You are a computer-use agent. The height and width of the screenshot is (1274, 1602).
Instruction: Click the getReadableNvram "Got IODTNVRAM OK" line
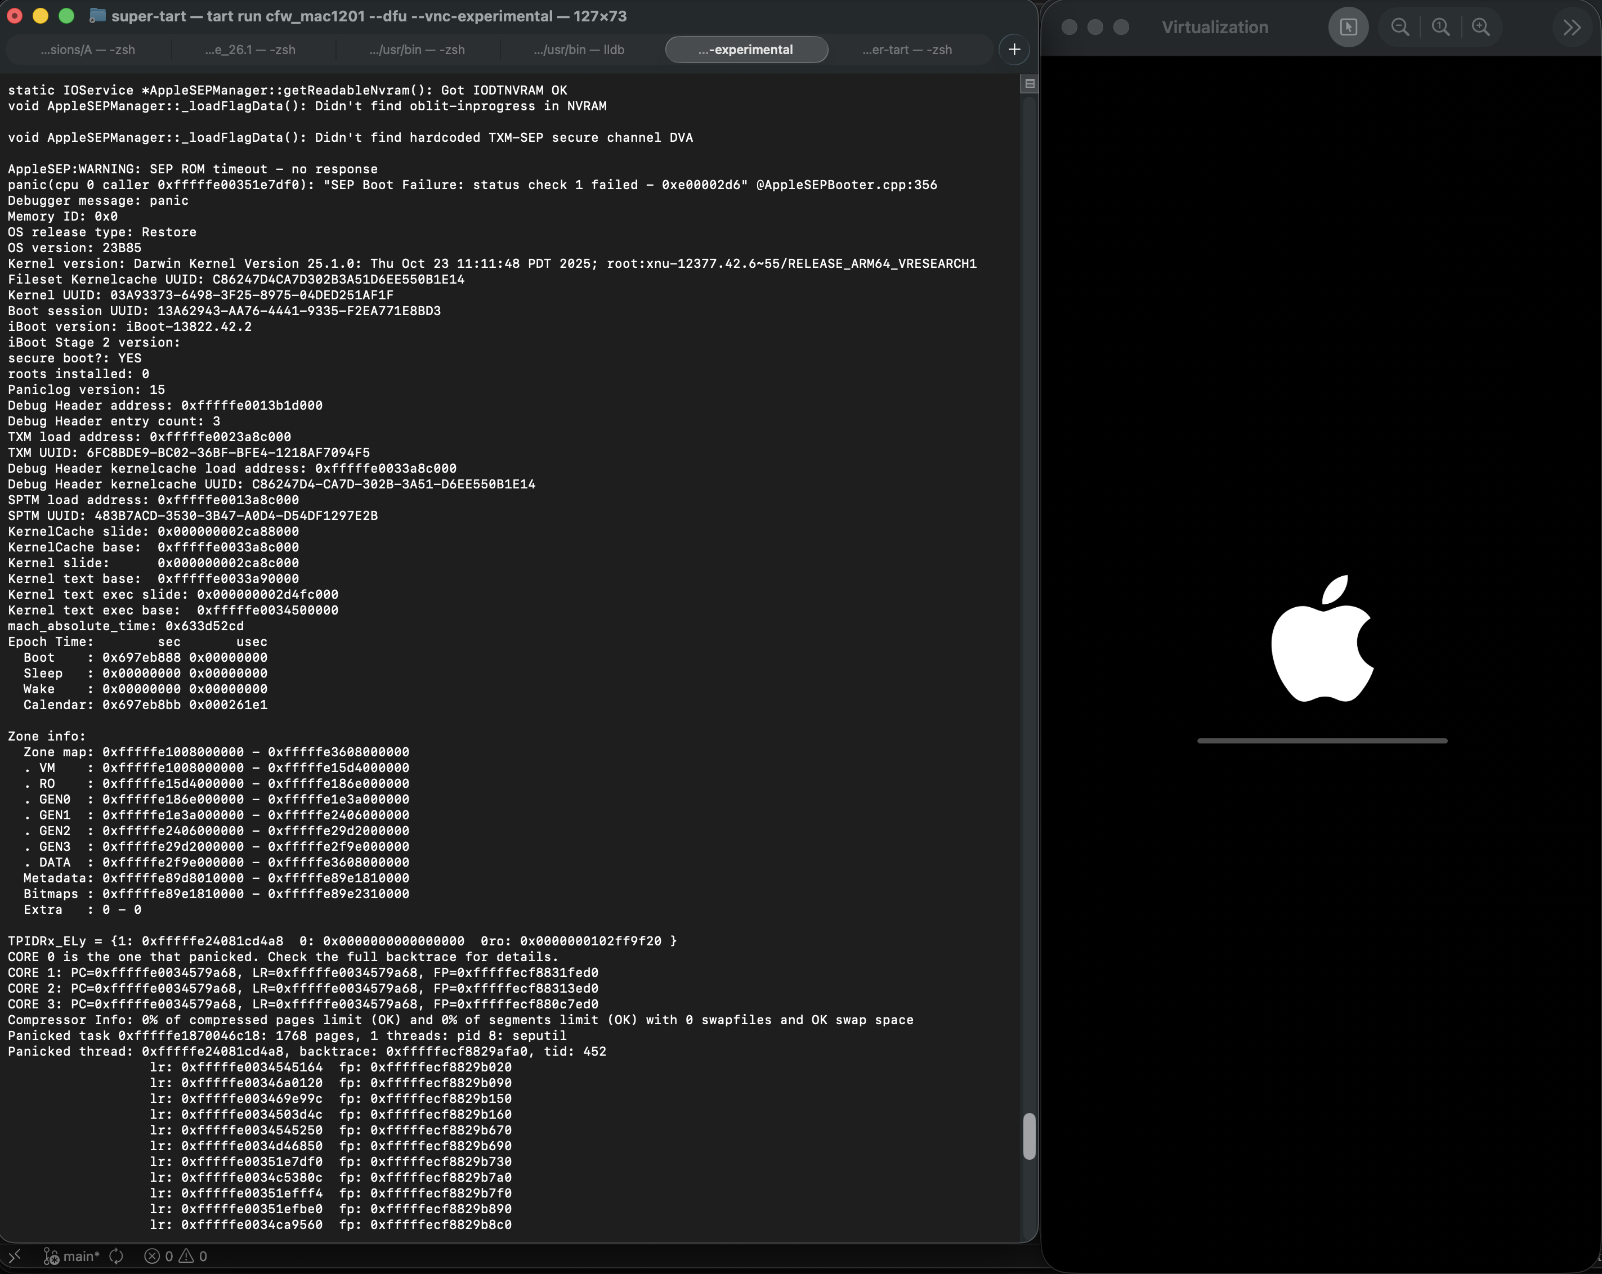tap(288, 91)
